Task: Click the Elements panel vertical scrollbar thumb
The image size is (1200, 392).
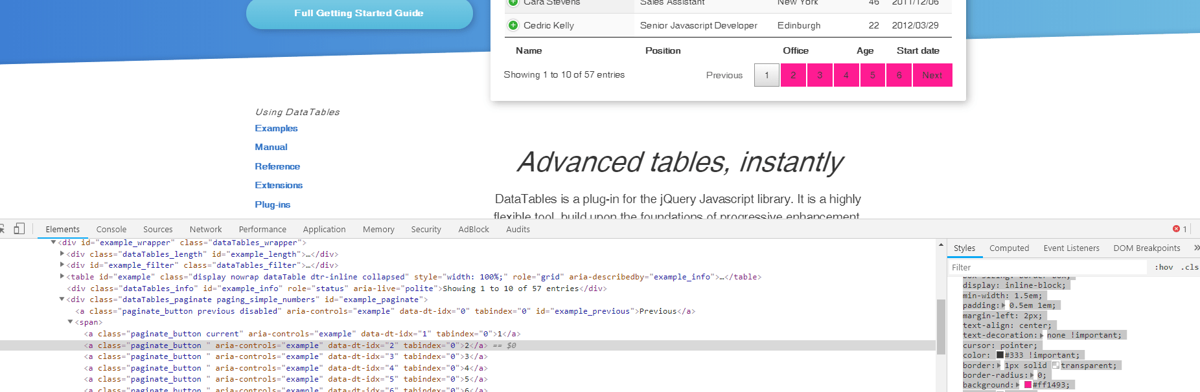Action: tap(941, 327)
